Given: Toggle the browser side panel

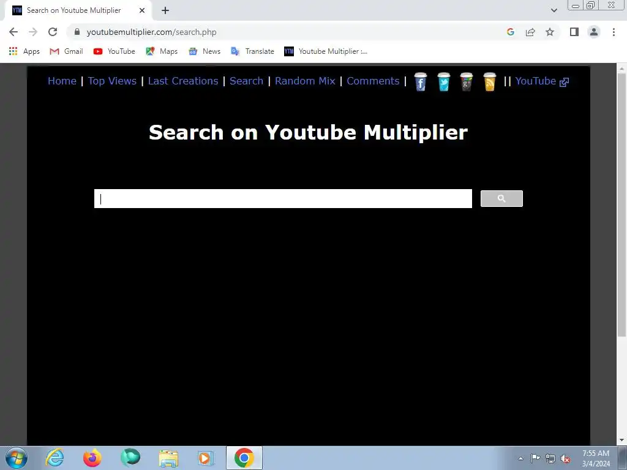Looking at the screenshot, I should 574,32.
